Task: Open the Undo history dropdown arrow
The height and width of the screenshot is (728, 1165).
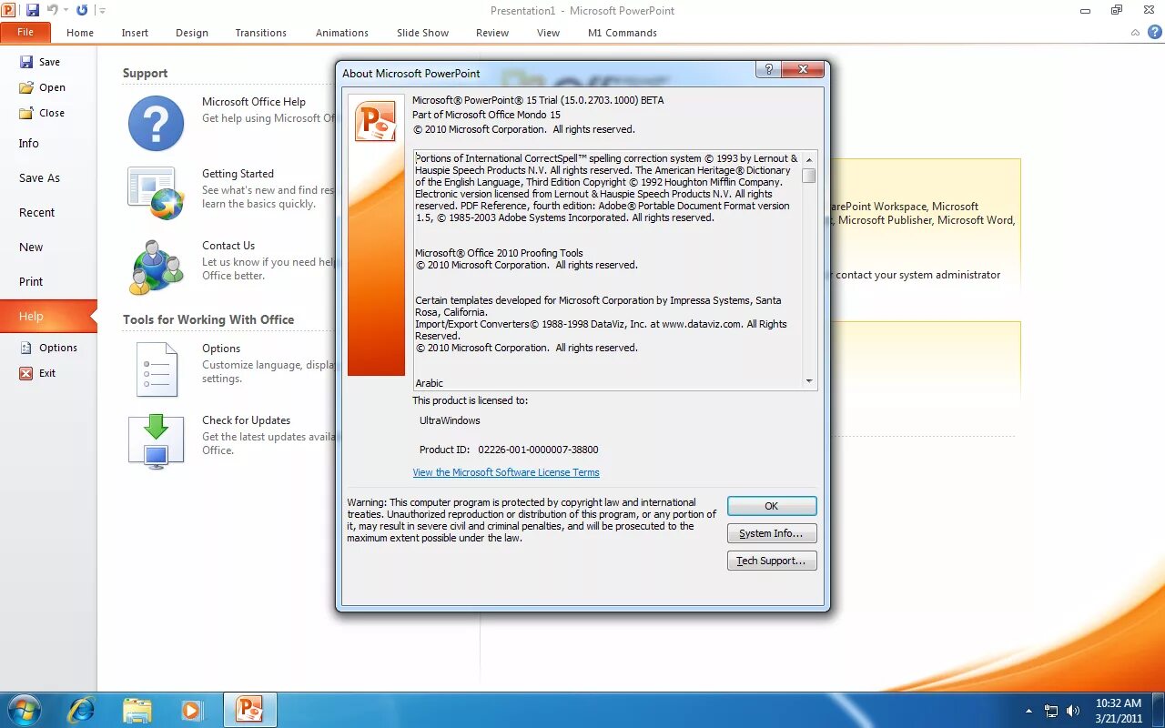Action: (x=66, y=11)
